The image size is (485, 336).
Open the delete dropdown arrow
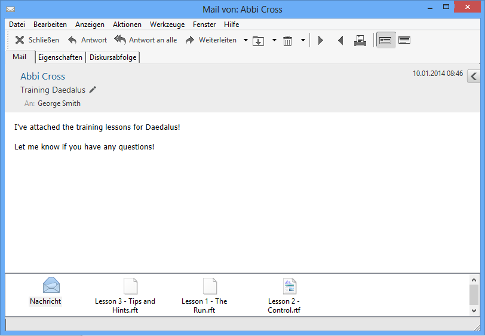click(303, 40)
